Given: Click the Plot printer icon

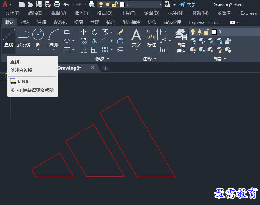Looking at the screenshot, I should coord(57,4).
